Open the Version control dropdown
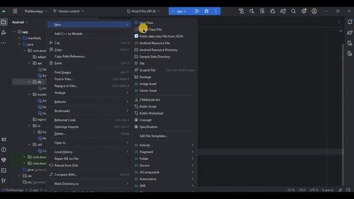This screenshot has width=354, height=199. point(69,11)
